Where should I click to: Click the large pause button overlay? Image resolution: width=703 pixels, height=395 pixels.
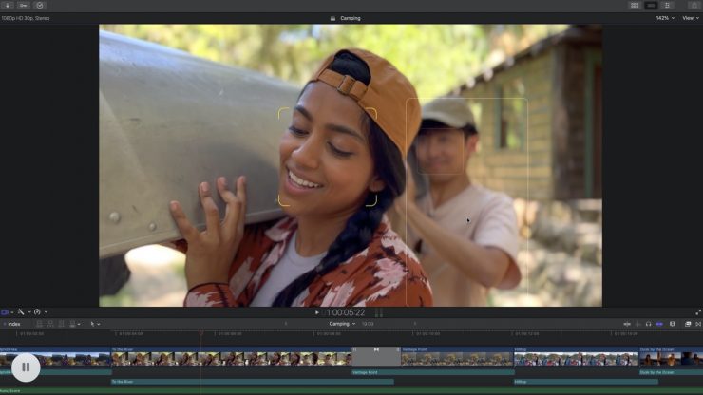pyautogui.click(x=26, y=367)
